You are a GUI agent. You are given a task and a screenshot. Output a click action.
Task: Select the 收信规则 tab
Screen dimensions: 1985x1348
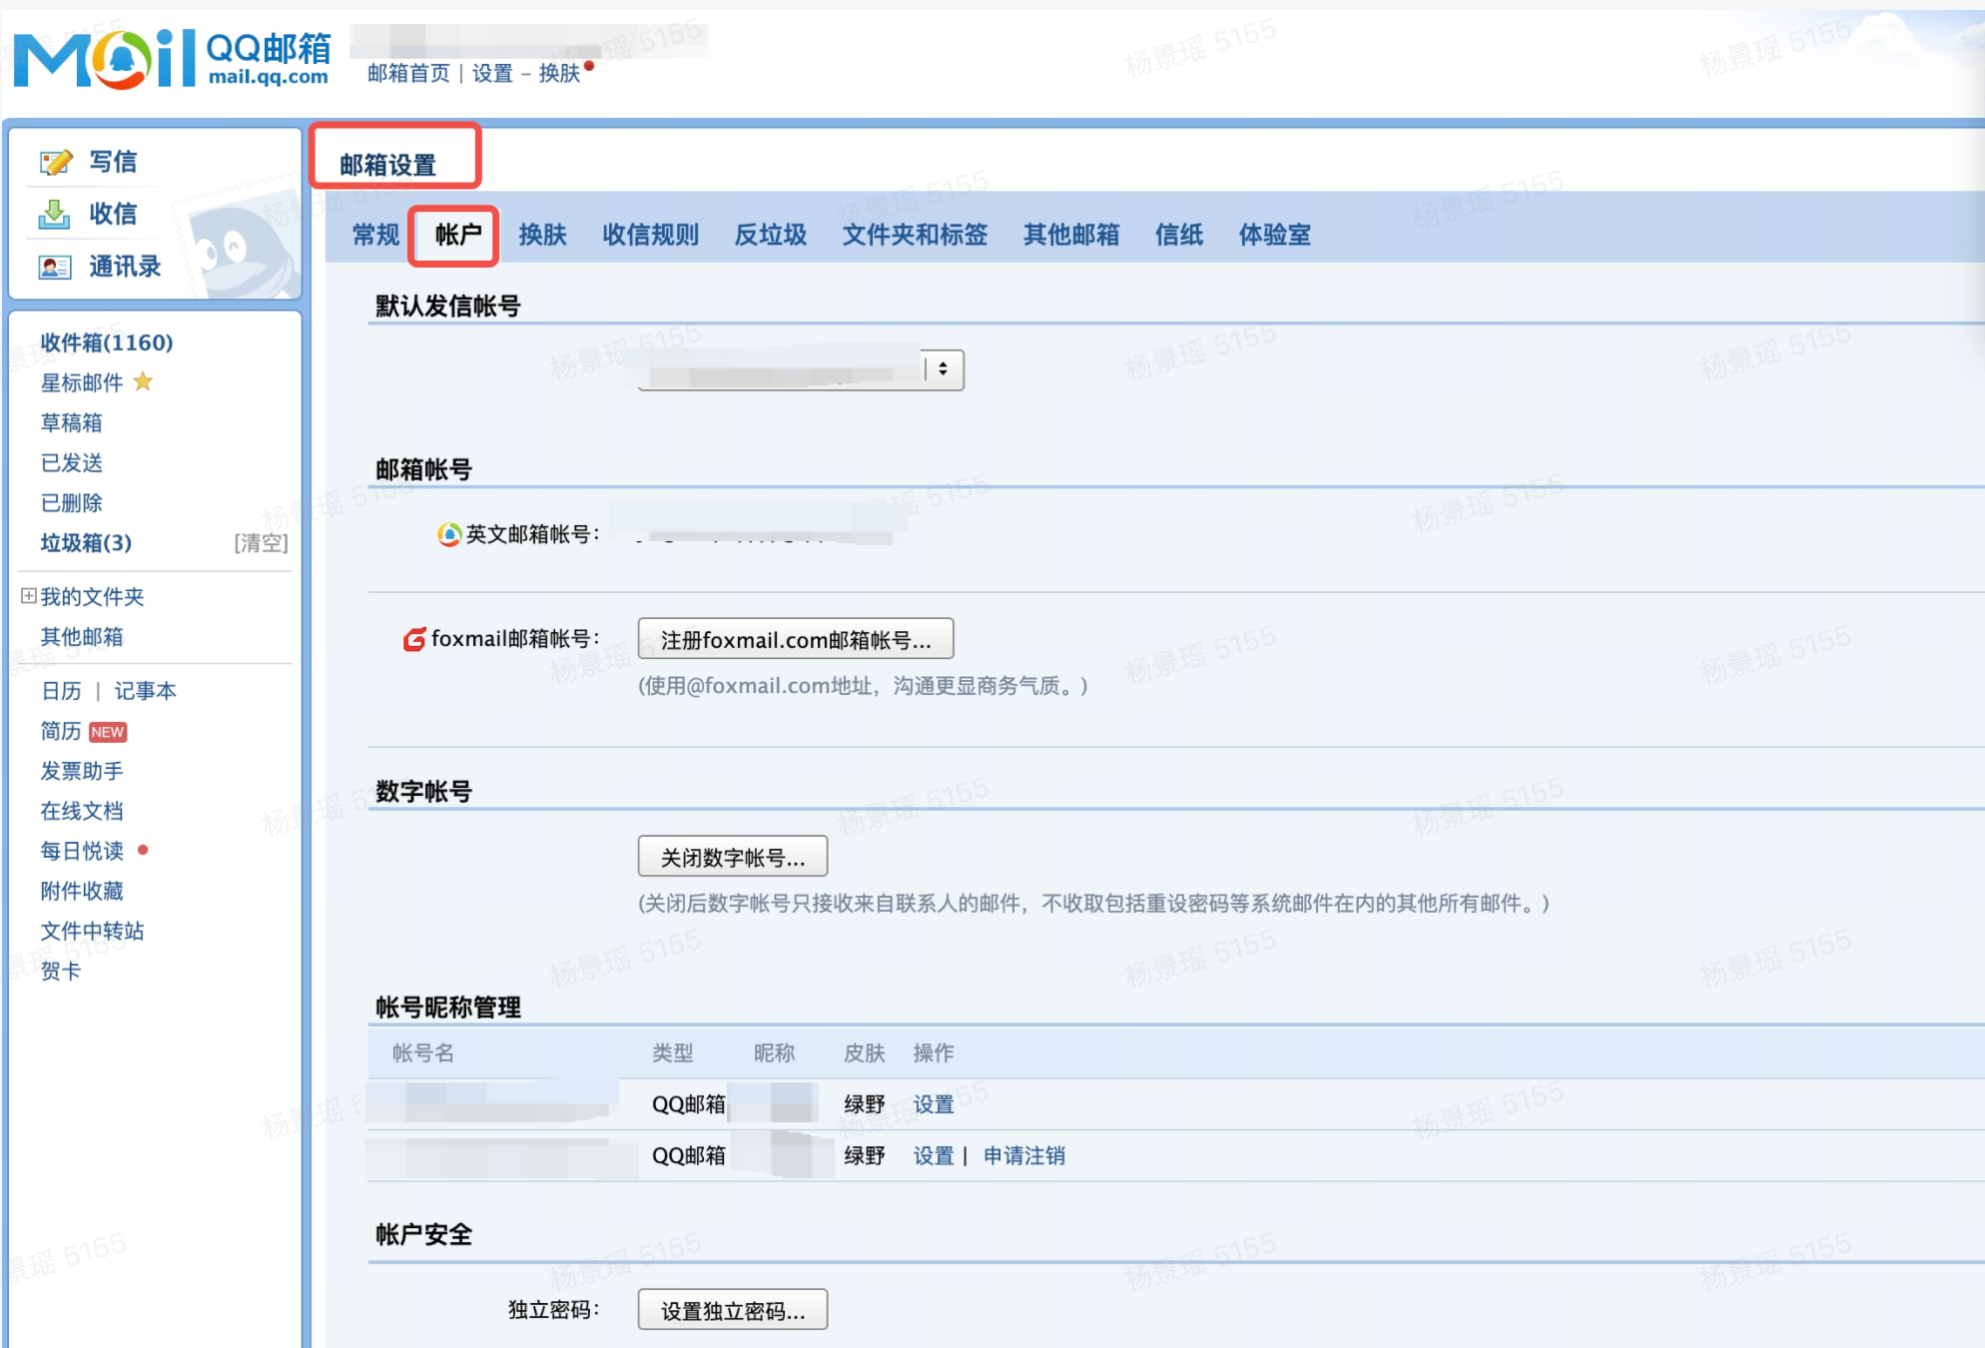pos(650,235)
